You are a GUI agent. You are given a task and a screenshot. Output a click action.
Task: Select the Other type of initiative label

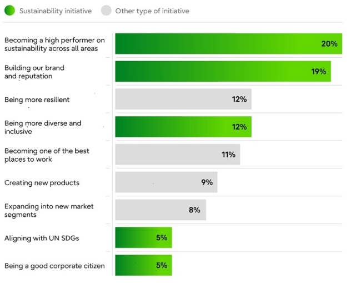(152, 11)
